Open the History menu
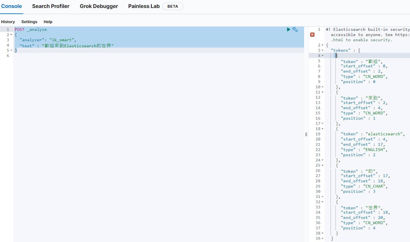 click(x=8, y=22)
